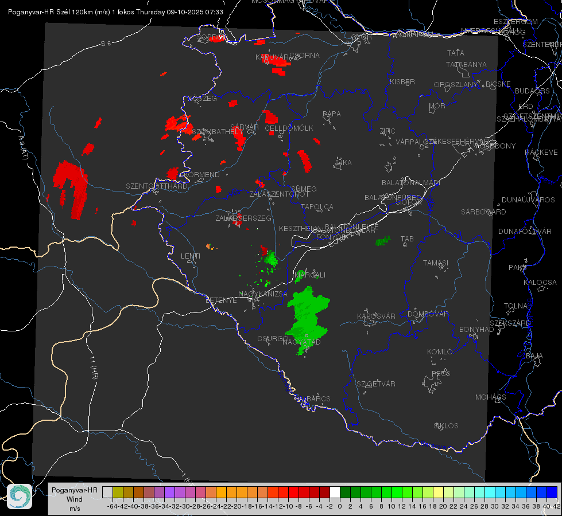Select the SIKLOS city label
562x516 pixels.
(x=446, y=426)
